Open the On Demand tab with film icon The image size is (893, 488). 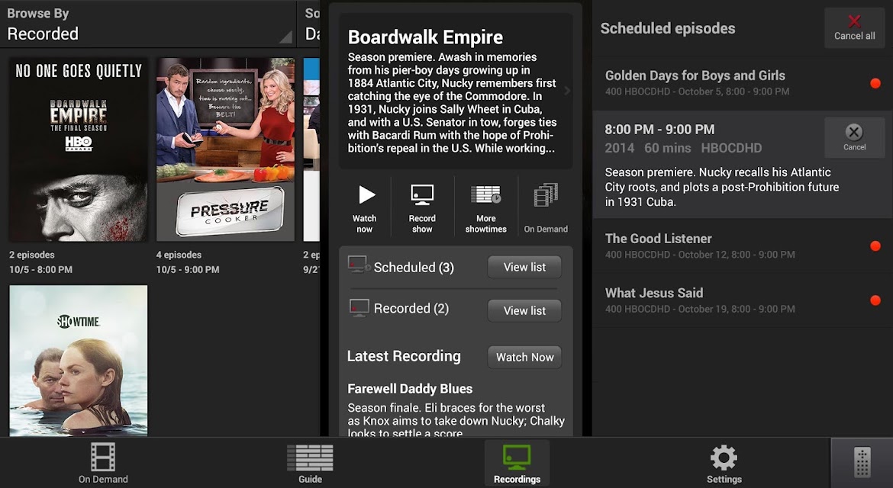[x=103, y=463]
